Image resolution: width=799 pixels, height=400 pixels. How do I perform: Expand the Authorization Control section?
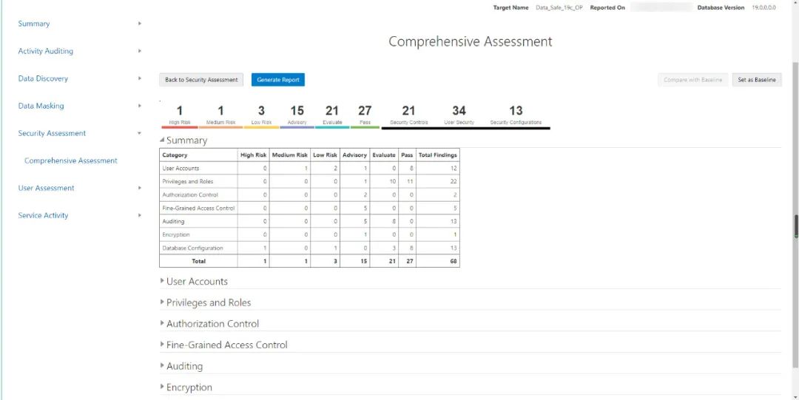(163, 324)
